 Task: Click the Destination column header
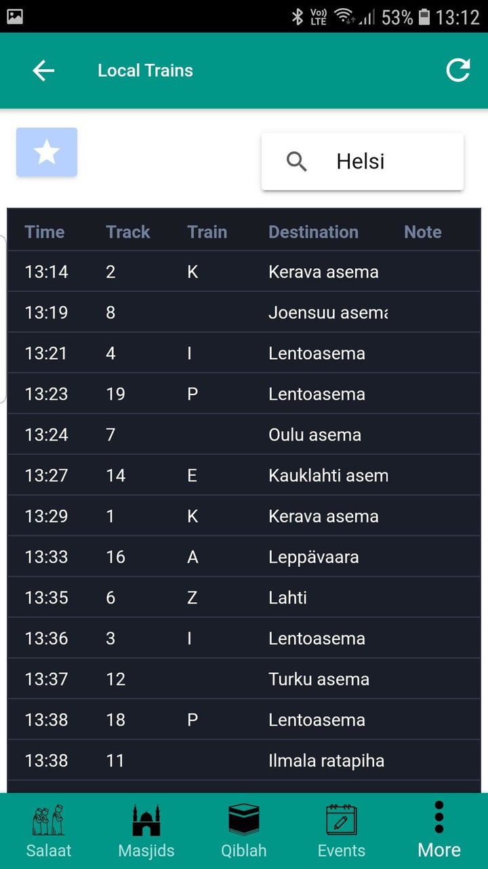[x=313, y=232]
